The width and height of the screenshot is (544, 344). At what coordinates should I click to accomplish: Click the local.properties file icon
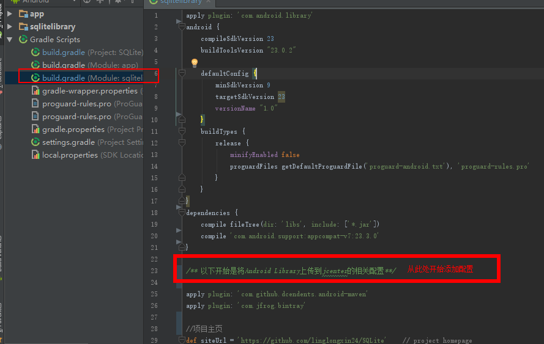pos(35,155)
